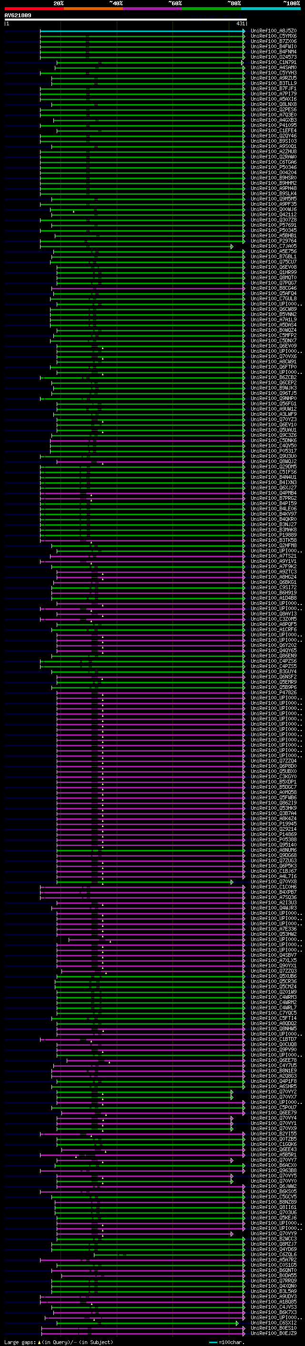Viewport: 305px width, 1346px height.
Task: Select the UniRef100_P50346 label
Action: point(274,167)
